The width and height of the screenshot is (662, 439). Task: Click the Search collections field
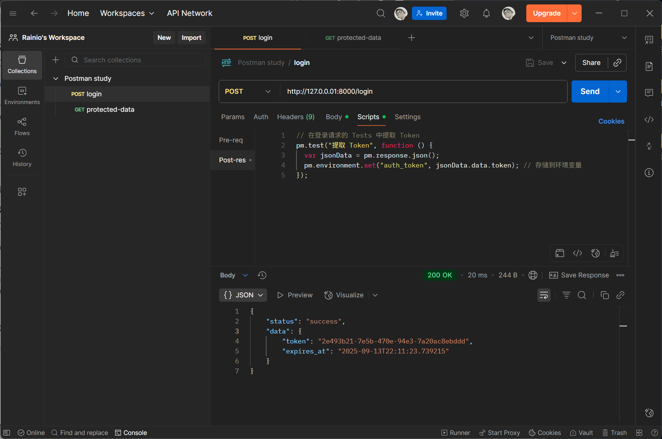[135, 60]
